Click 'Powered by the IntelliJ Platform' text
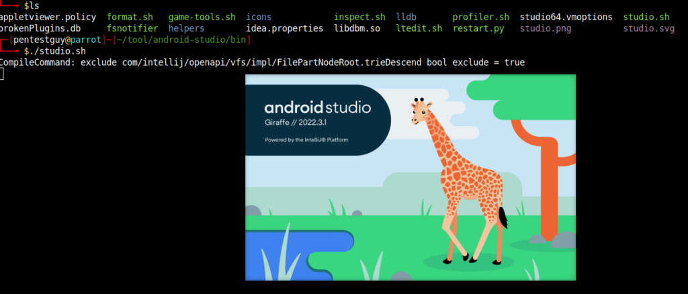 (306, 140)
